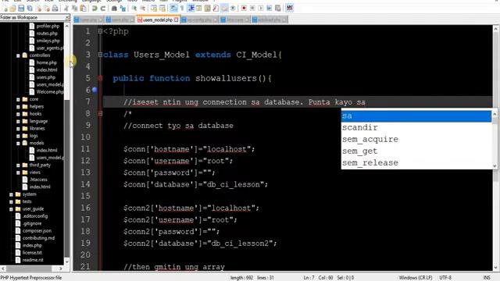Click the green Undo arrow
Viewport: 500px width, 281px height.
[x=95, y=9]
